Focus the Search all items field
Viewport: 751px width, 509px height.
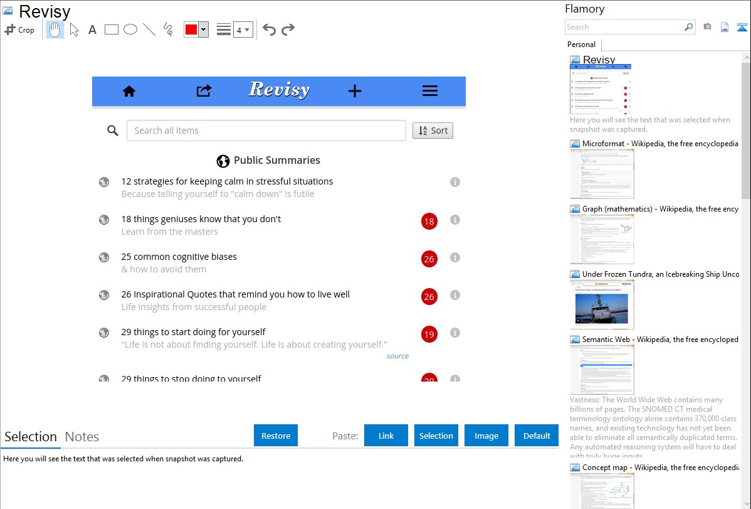(266, 131)
